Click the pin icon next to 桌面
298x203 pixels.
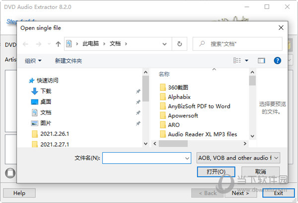138,102
